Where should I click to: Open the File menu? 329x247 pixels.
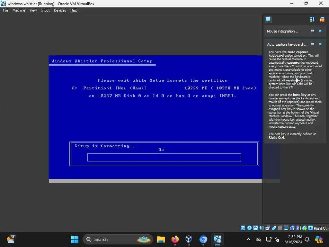pos(5,10)
